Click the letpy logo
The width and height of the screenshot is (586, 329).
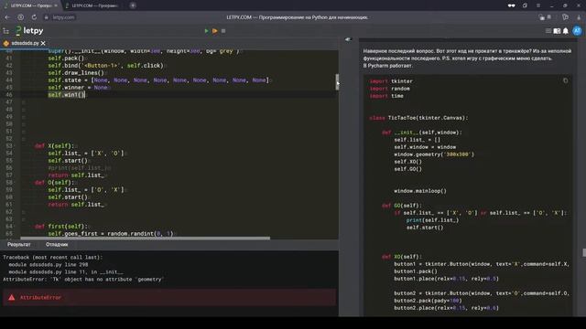pos(29,30)
